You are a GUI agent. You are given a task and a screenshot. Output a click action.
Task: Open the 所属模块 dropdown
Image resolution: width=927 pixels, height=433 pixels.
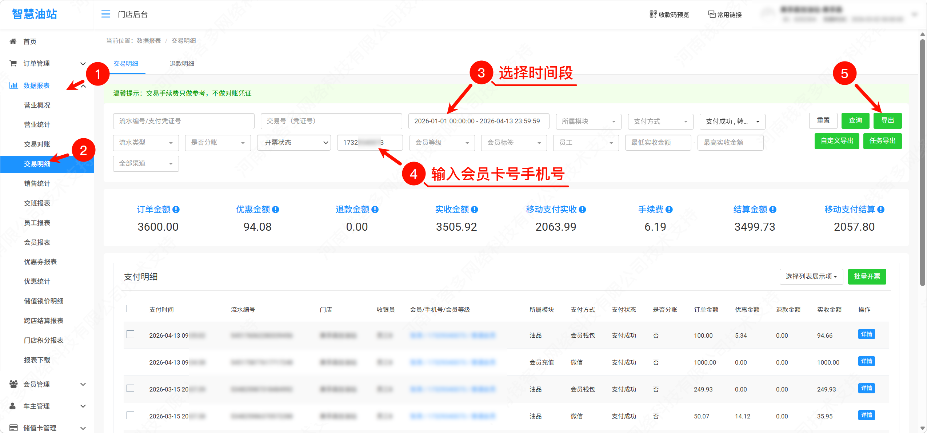588,121
